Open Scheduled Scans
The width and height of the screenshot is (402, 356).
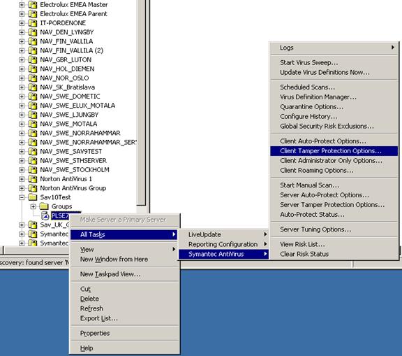pyautogui.click(x=334, y=87)
